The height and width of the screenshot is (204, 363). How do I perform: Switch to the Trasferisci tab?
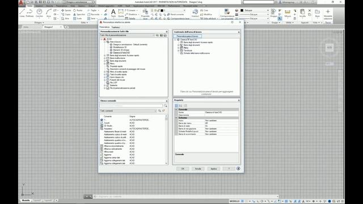tap(116, 27)
